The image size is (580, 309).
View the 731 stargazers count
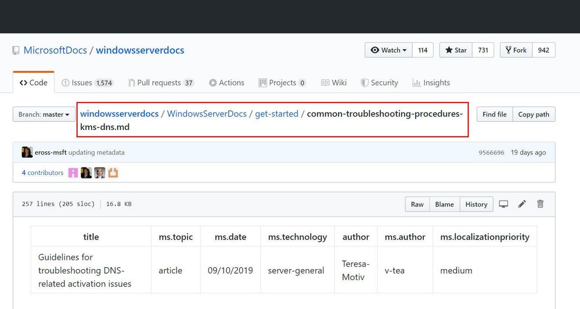tap(482, 50)
